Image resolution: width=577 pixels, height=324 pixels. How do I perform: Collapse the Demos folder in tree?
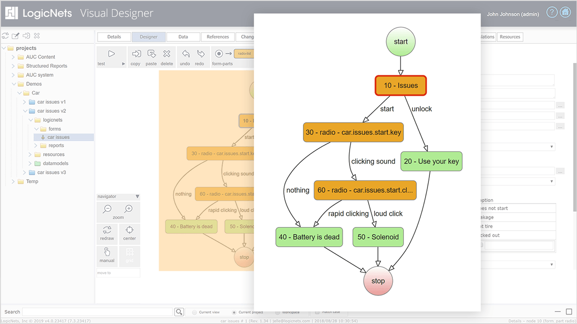point(13,84)
